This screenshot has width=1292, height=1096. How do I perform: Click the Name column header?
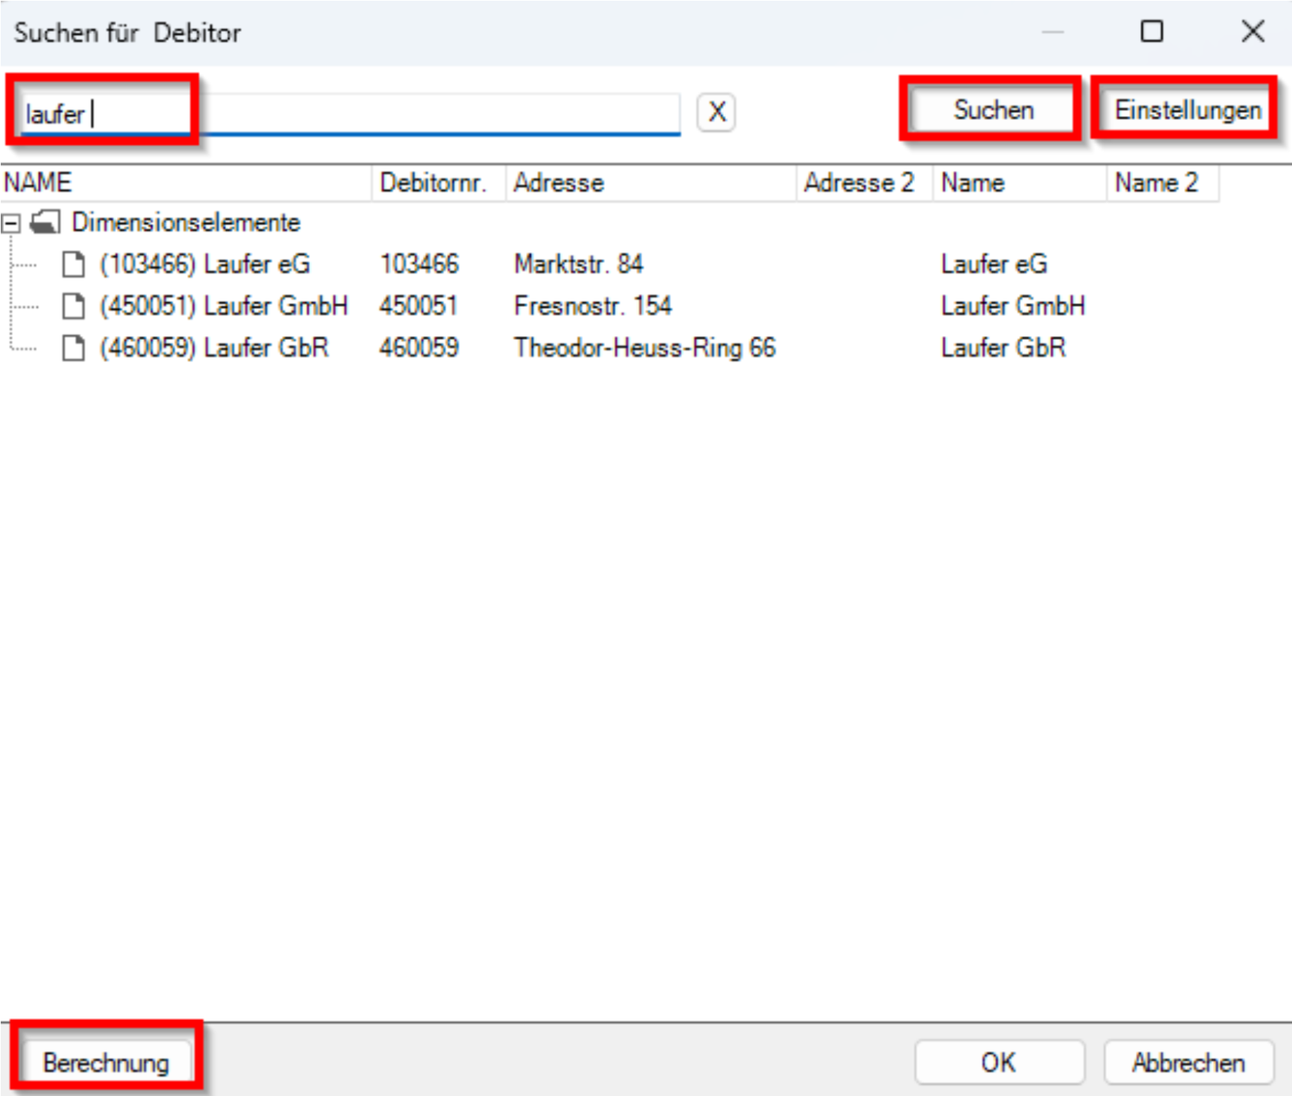point(1020,183)
